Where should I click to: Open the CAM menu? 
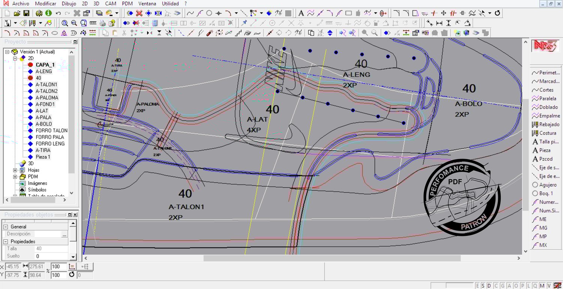[x=110, y=4]
